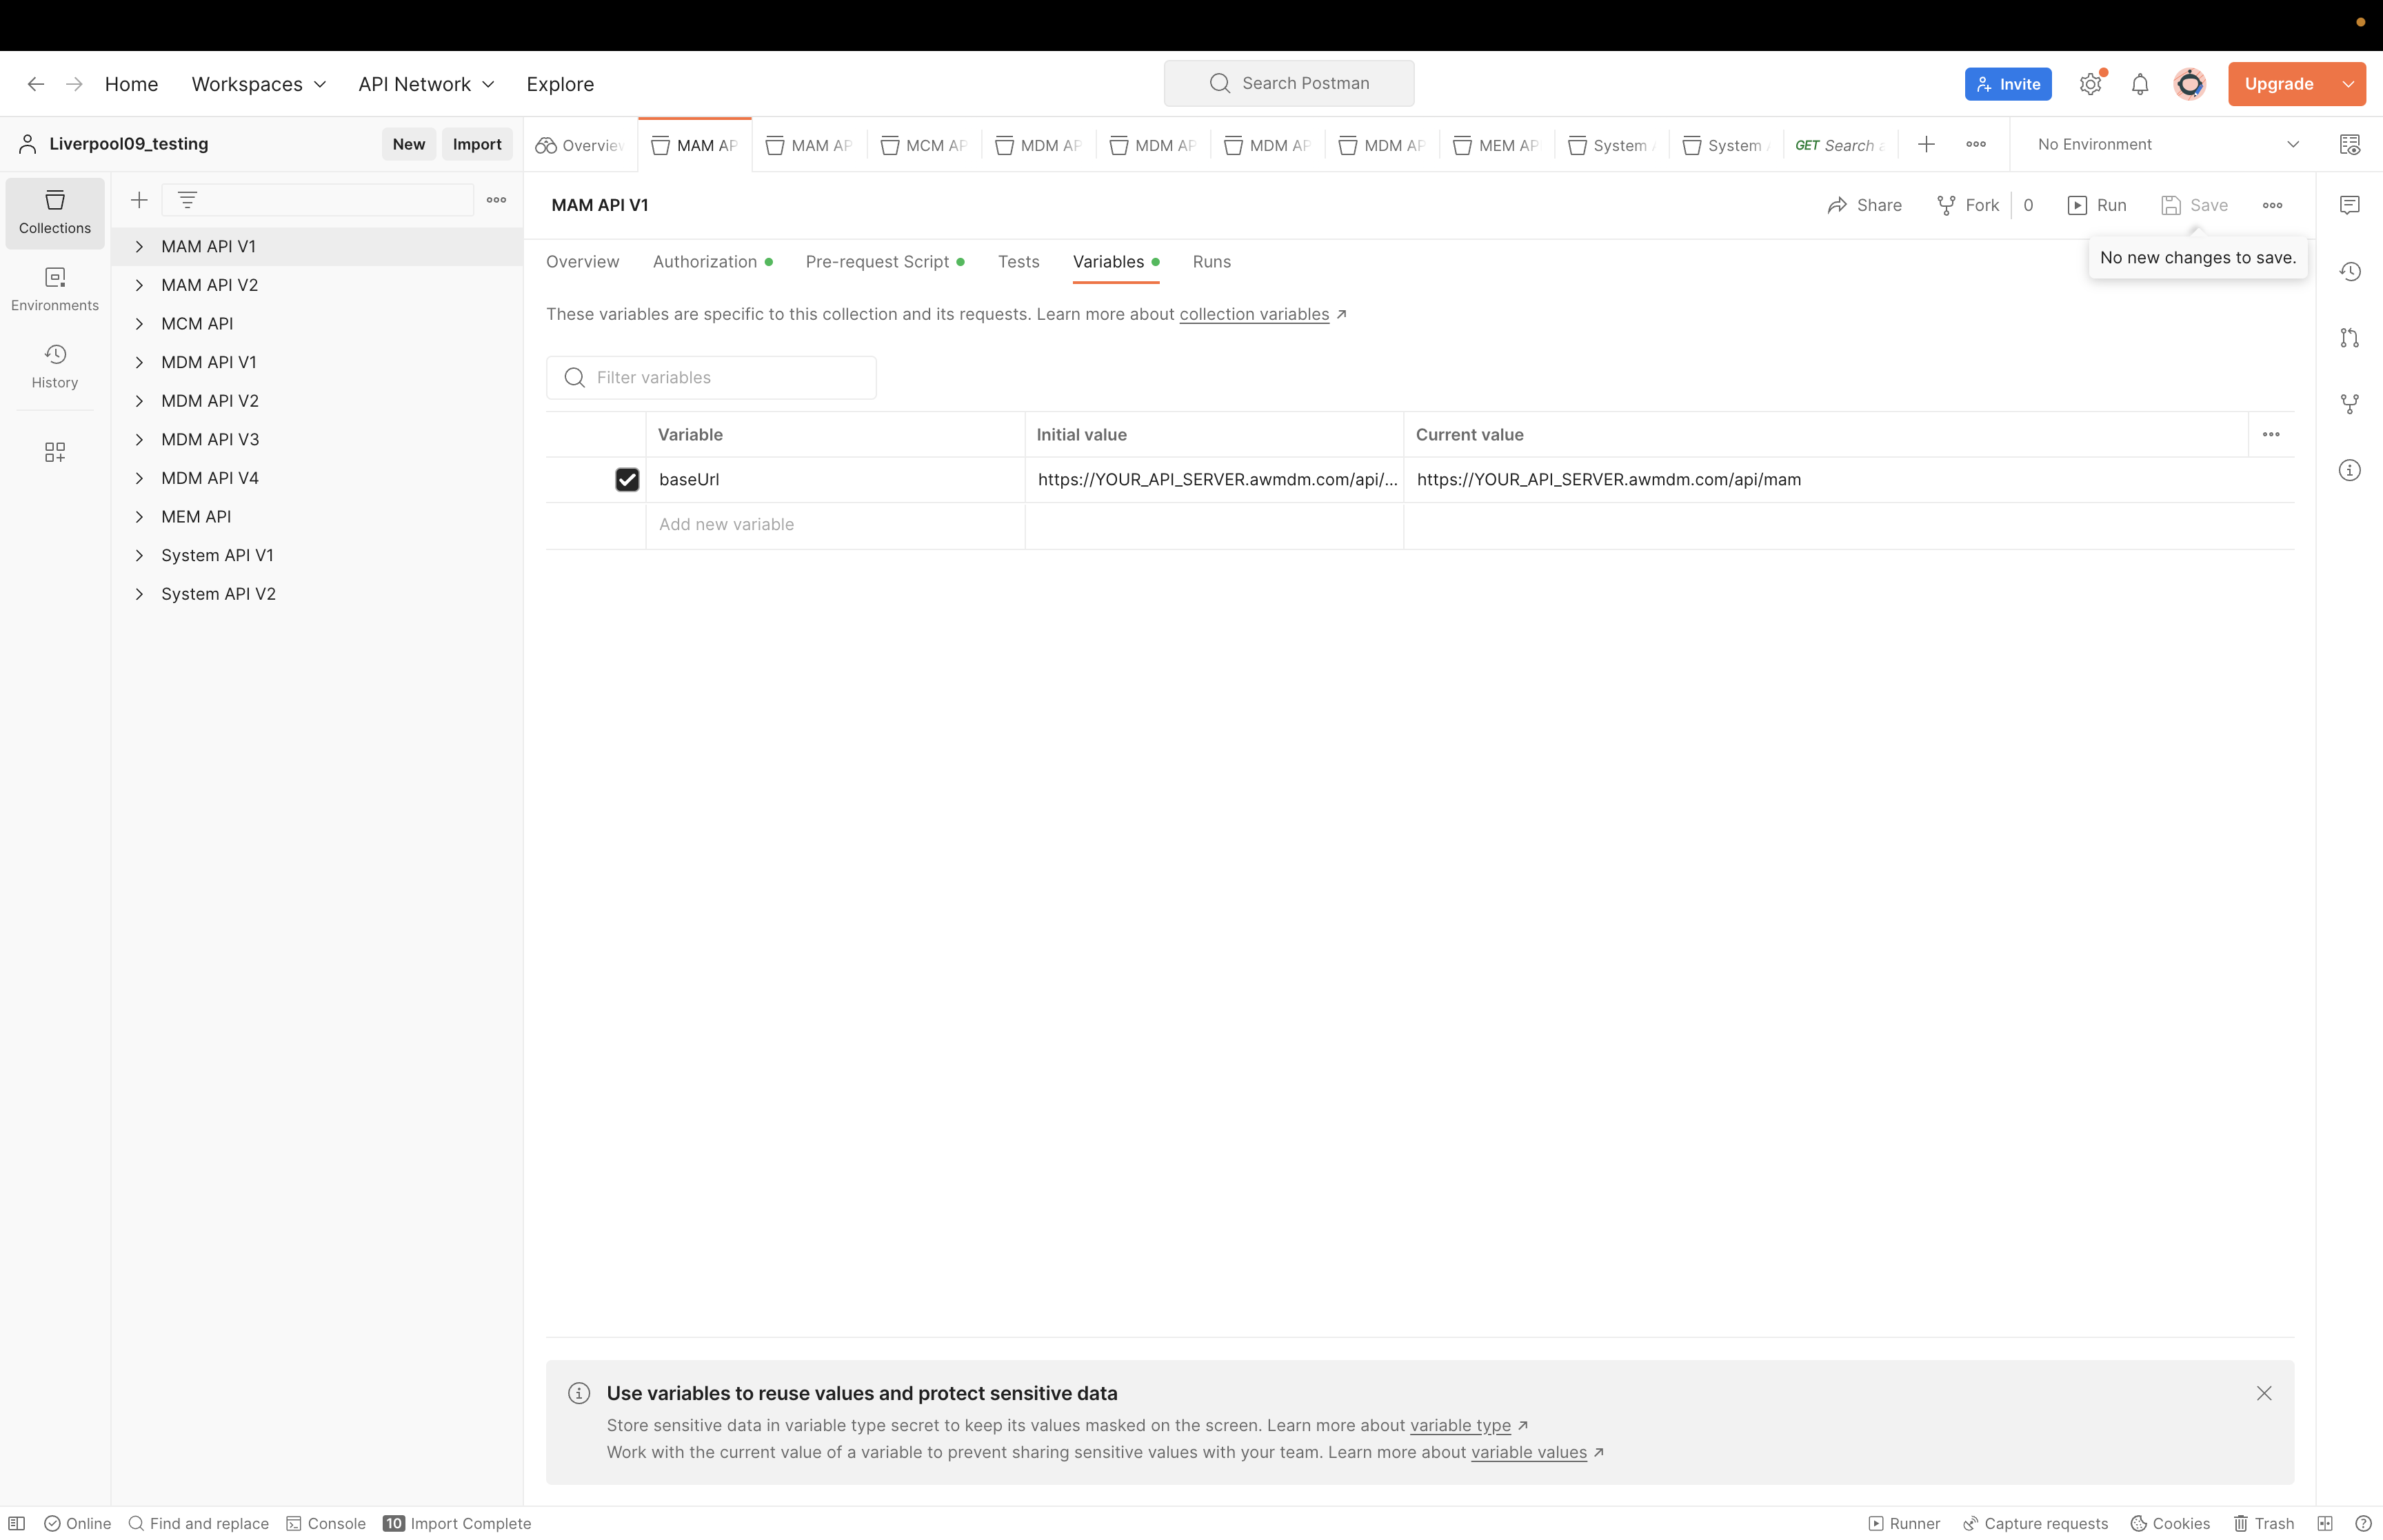Click the Invite button

tap(2007, 83)
